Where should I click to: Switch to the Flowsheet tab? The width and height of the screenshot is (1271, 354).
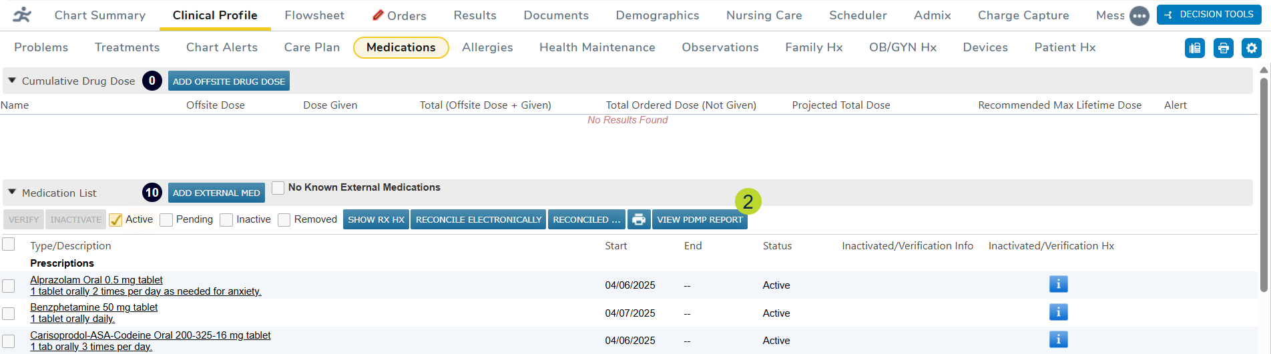pyautogui.click(x=314, y=15)
